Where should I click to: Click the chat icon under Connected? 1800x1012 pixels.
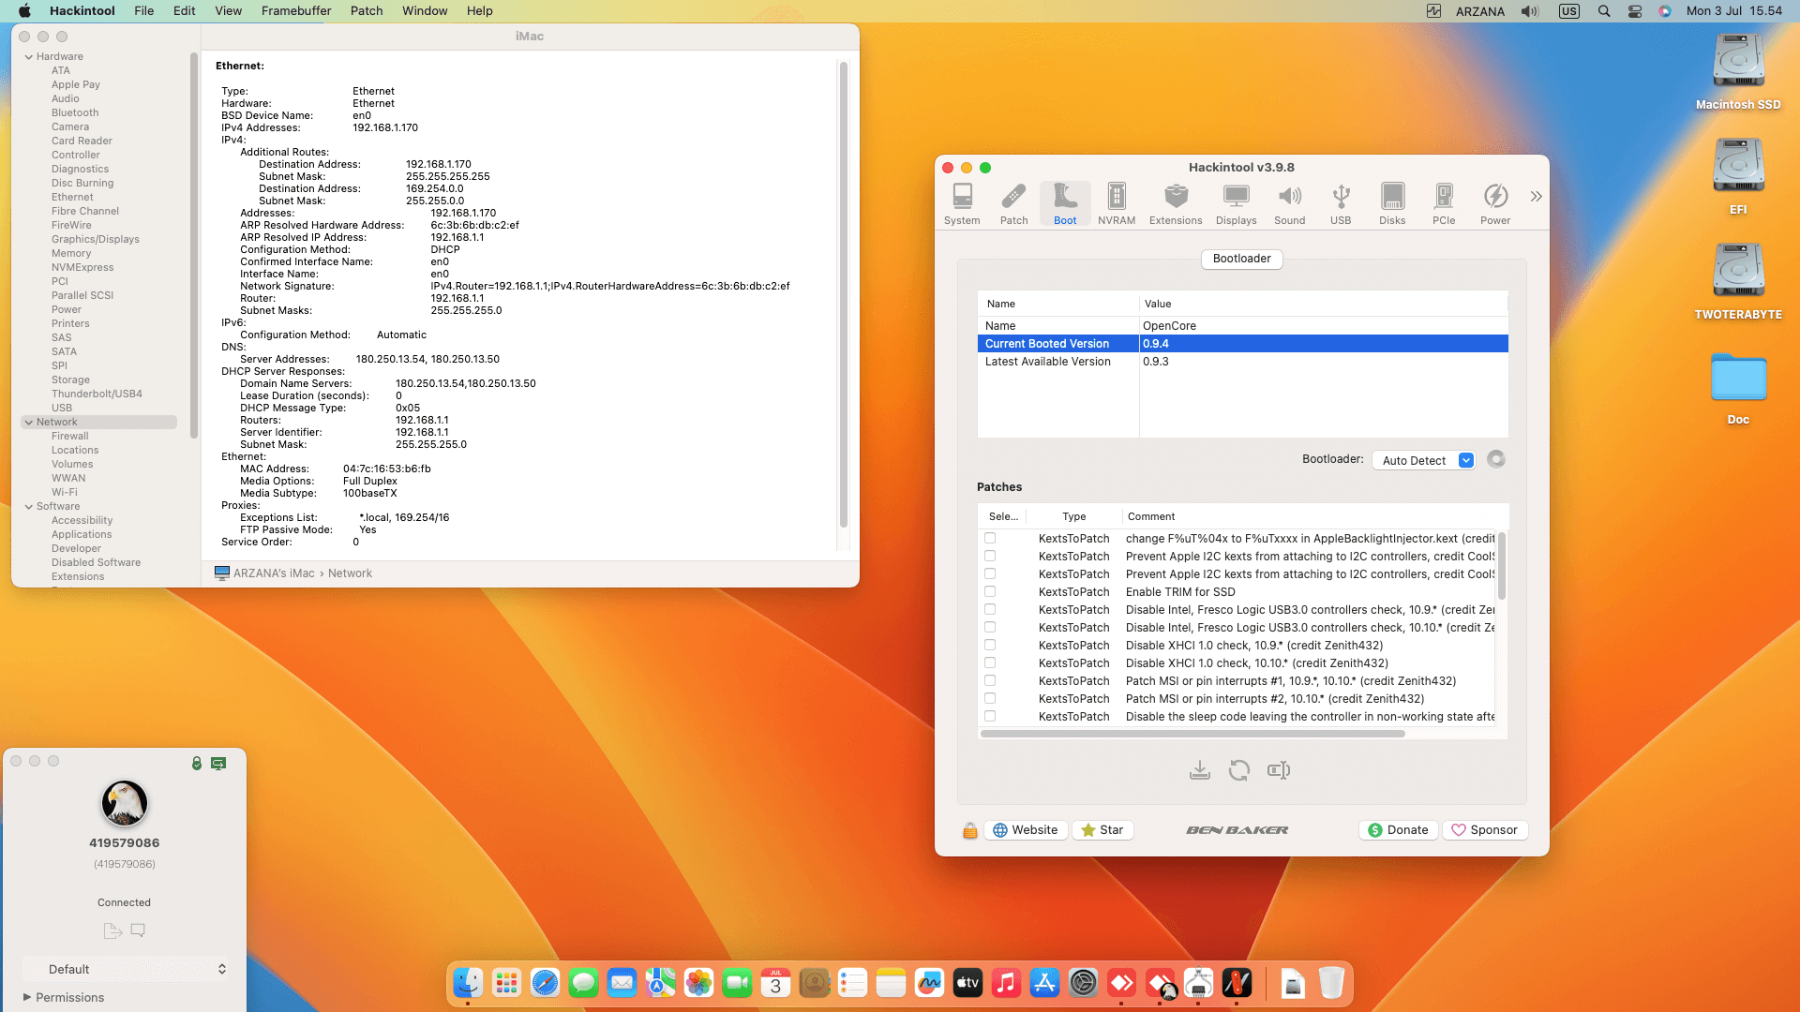point(138,930)
